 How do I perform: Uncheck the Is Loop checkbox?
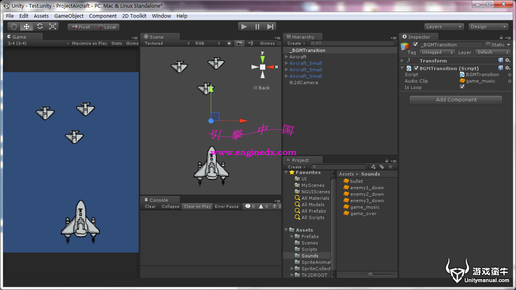point(462,87)
